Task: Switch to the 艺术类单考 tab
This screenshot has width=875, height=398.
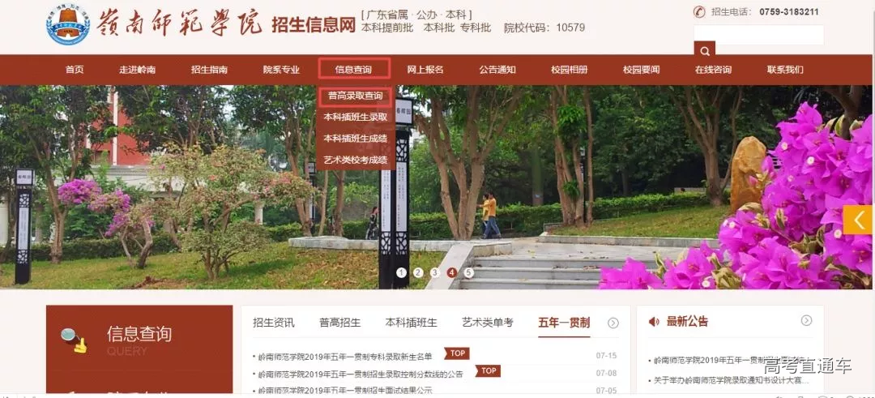Action: (x=487, y=323)
